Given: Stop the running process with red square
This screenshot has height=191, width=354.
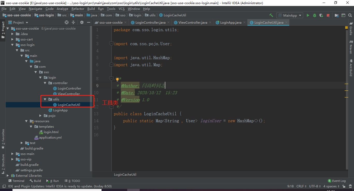Looking at the screenshot, I should click(328, 15).
